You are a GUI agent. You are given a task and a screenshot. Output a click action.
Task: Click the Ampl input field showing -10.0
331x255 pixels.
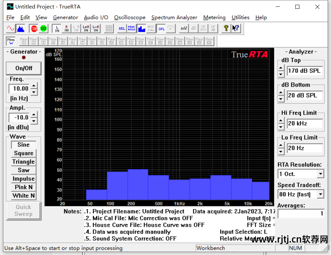pyautogui.click(x=19, y=117)
